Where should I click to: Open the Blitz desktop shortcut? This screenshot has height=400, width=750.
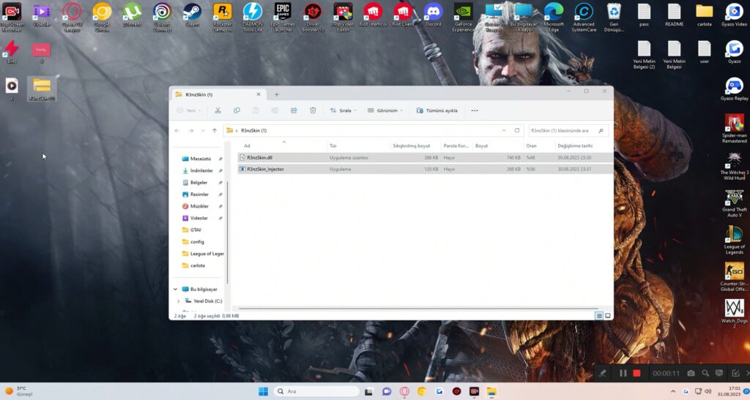12,52
